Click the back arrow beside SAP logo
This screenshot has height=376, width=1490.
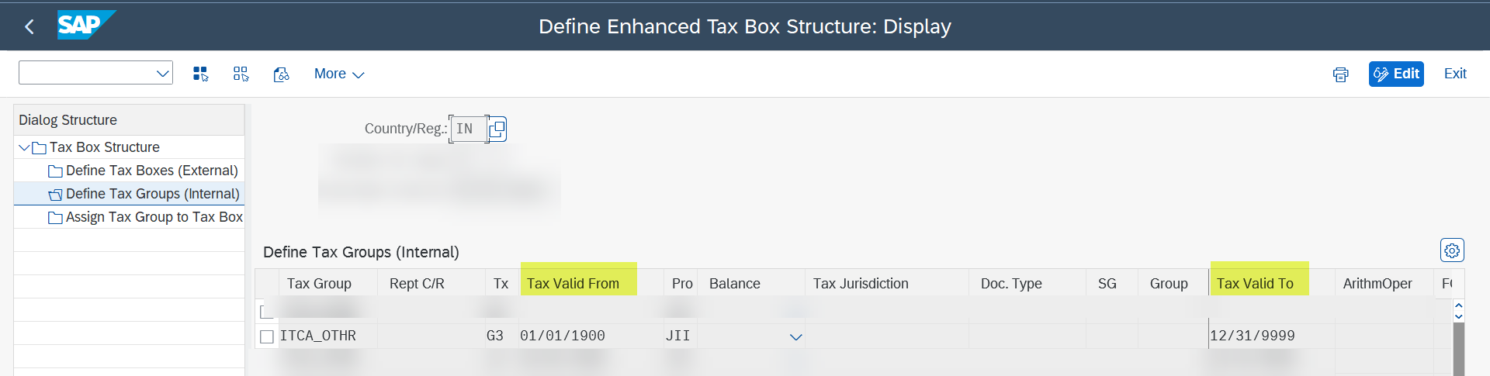click(x=29, y=26)
